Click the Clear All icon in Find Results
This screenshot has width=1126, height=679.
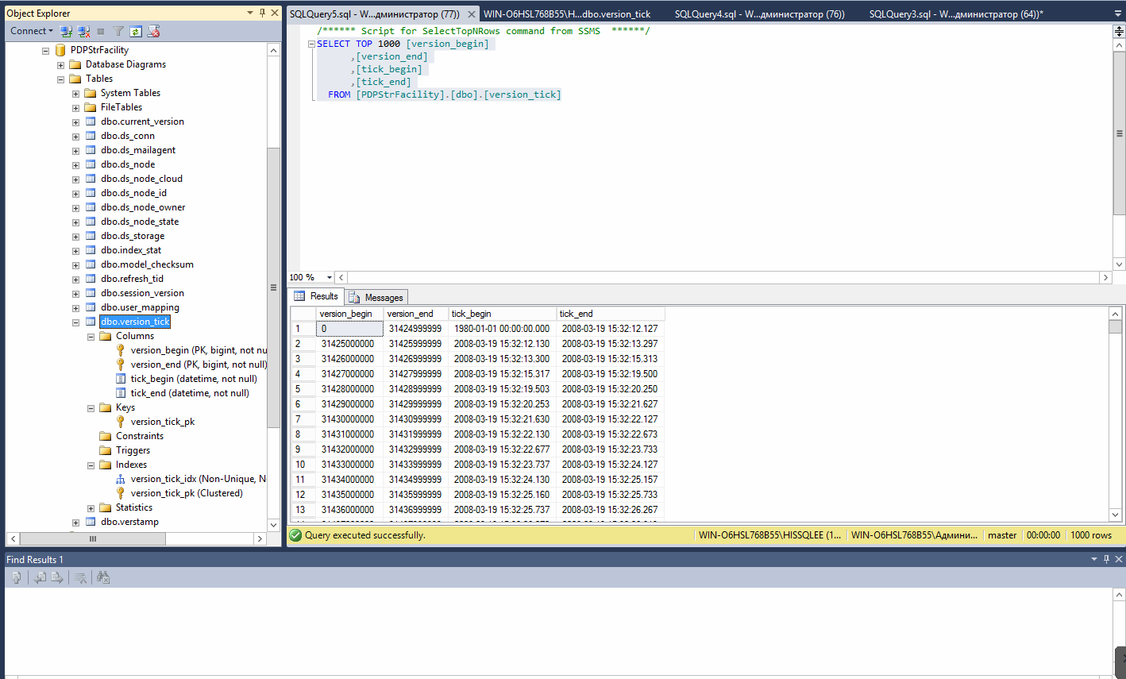[80, 577]
